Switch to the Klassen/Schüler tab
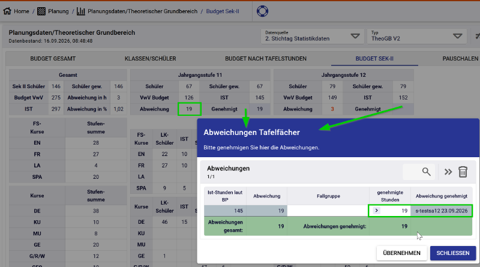Image resolution: width=480 pixels, height=267 pixels. pos(151,58)
